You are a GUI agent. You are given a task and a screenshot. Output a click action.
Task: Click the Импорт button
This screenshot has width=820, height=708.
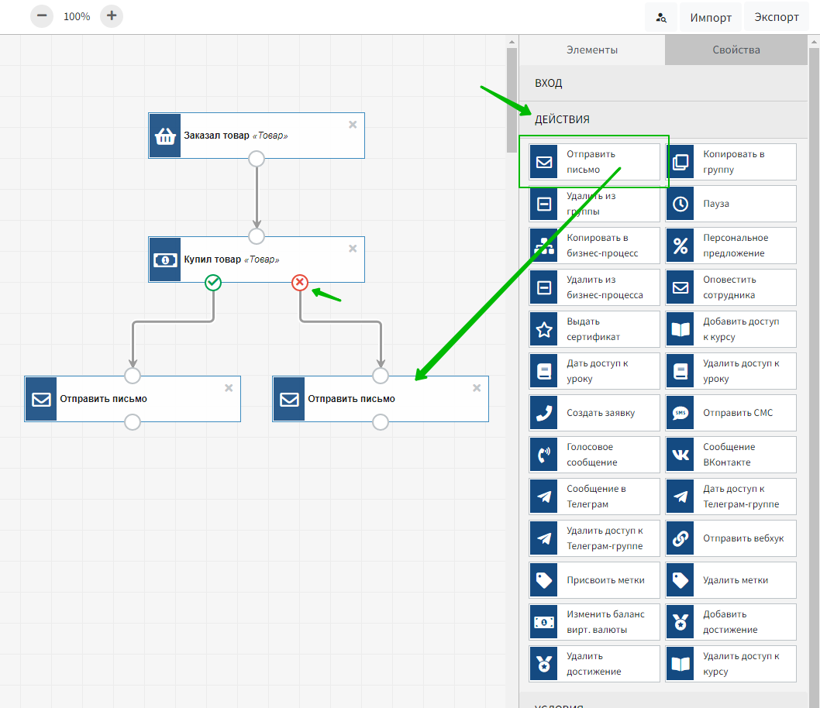(711, 17)
